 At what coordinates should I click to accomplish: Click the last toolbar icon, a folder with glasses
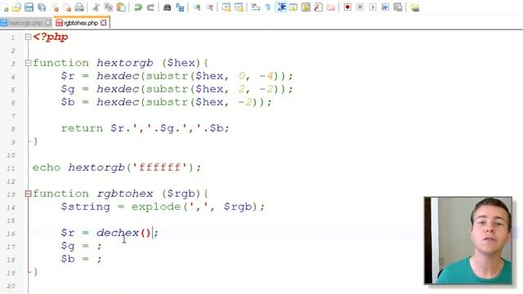click(x=415, y=7)
